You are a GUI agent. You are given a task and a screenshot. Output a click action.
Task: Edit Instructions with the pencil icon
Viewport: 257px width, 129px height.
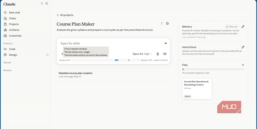pyautogui.click(x=243, y=47)
